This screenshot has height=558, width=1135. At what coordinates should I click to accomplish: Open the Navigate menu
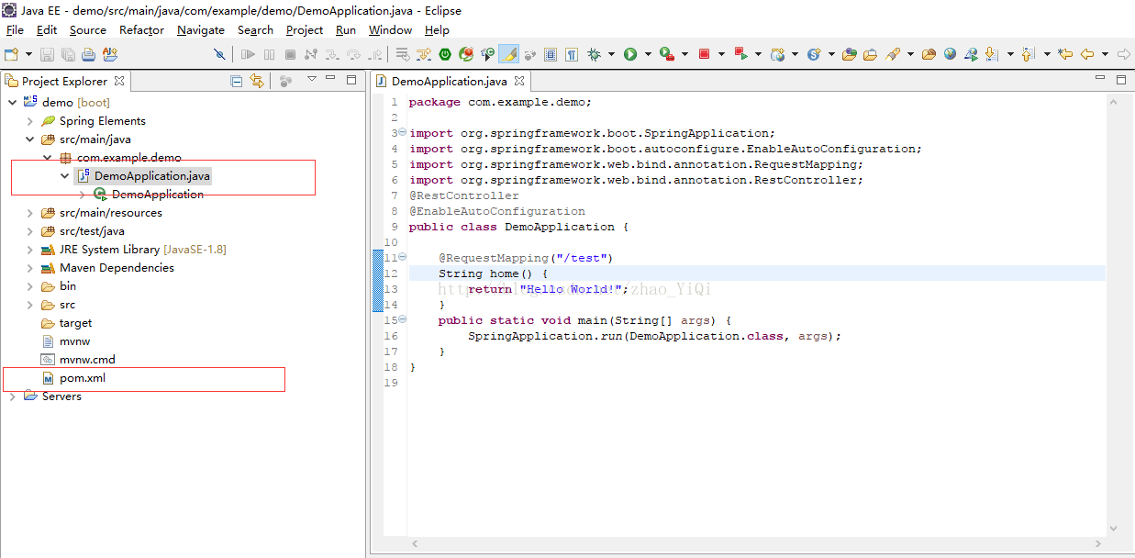pyautogui.click(x=201, y=30)
